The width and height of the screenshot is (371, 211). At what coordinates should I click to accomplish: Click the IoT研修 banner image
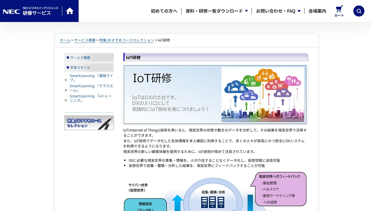pos(215,94)
